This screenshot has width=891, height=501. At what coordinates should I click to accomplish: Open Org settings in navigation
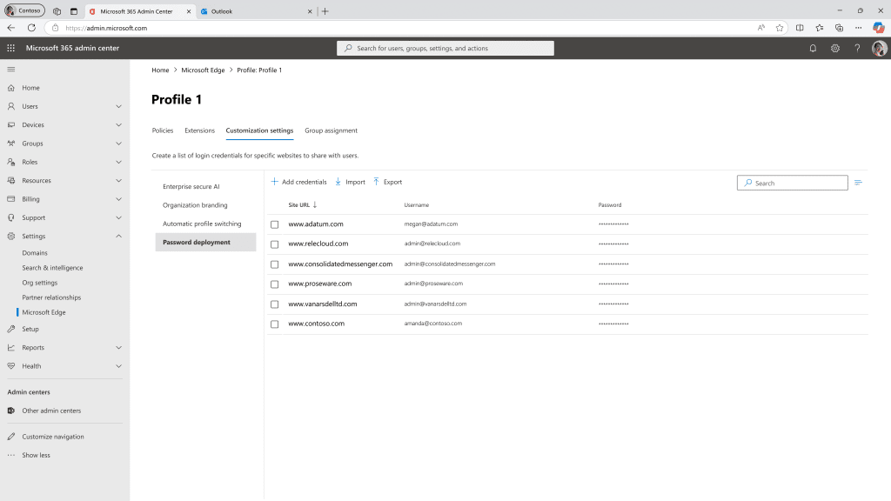[x=40, y=283]
